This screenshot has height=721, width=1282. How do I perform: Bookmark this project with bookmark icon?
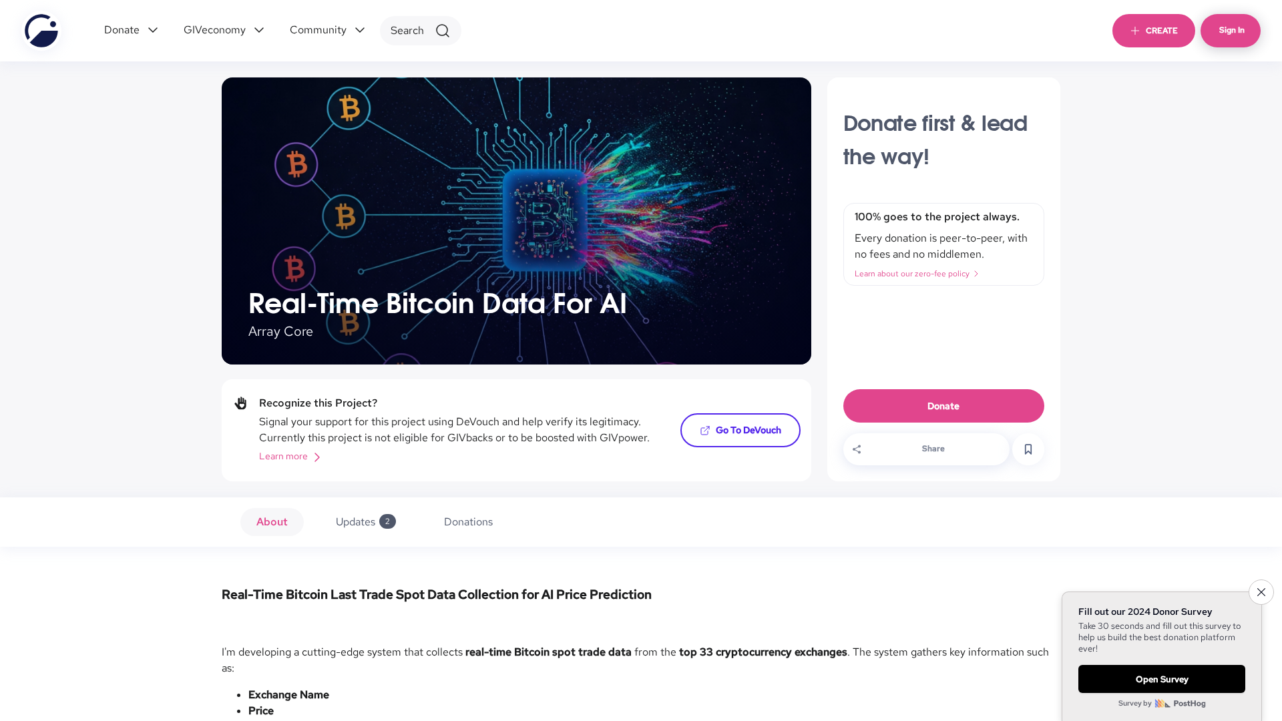(x=1028, y=449)
